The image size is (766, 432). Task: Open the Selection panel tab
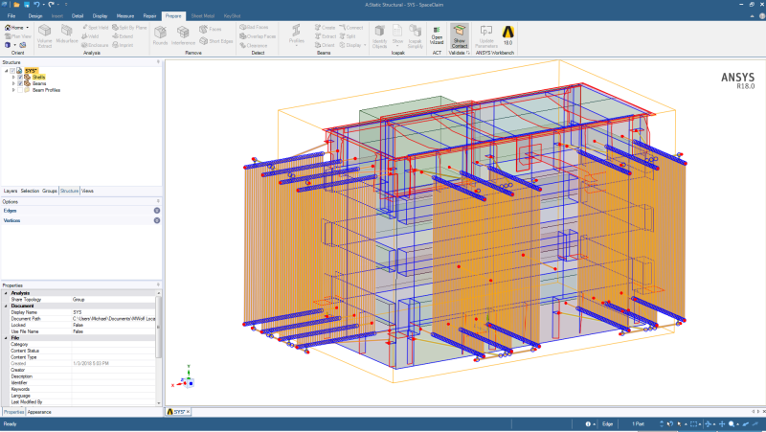pyautogui.click(x=30, y=191)
